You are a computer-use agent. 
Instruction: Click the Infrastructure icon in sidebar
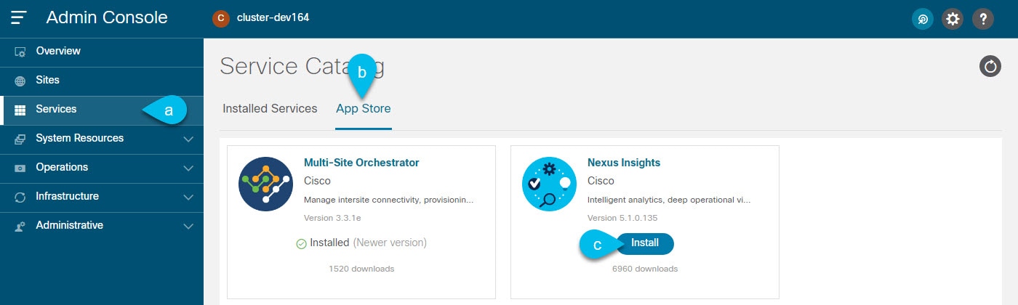pyautogui.click(x=20, y=197)
